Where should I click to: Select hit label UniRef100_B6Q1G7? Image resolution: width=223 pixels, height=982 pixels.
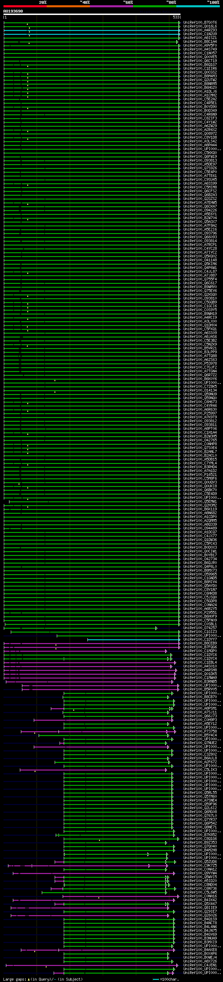pyautogui.click(x=200, y=64)
